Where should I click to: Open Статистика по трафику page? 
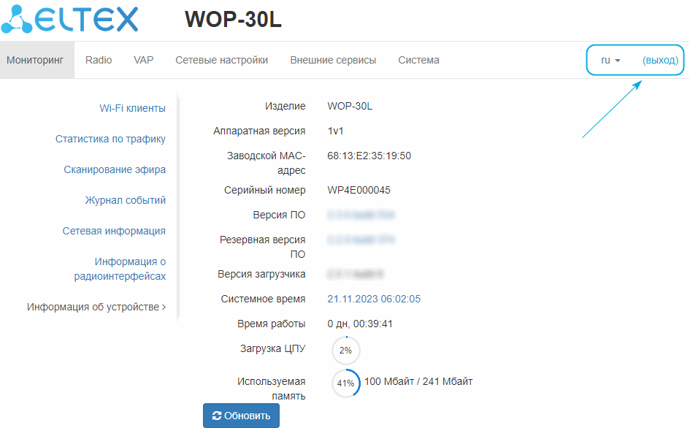coord(110,140)
